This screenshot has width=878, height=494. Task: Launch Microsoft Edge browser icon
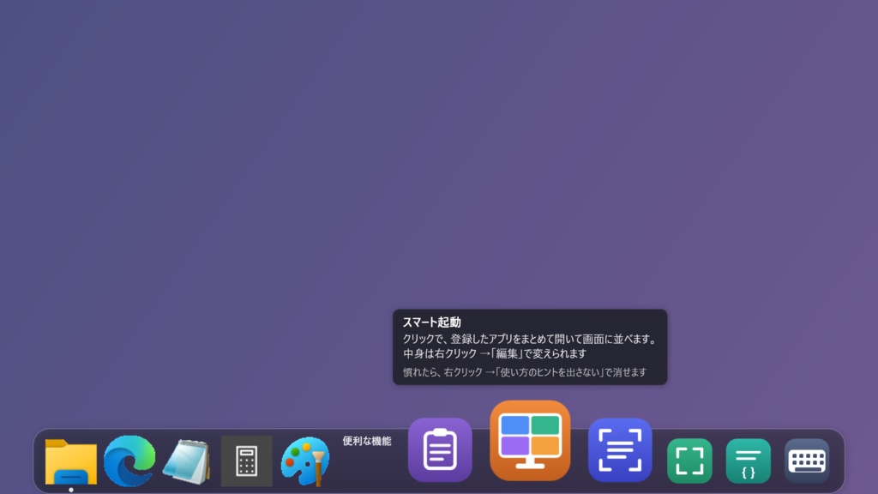[129, 461]
